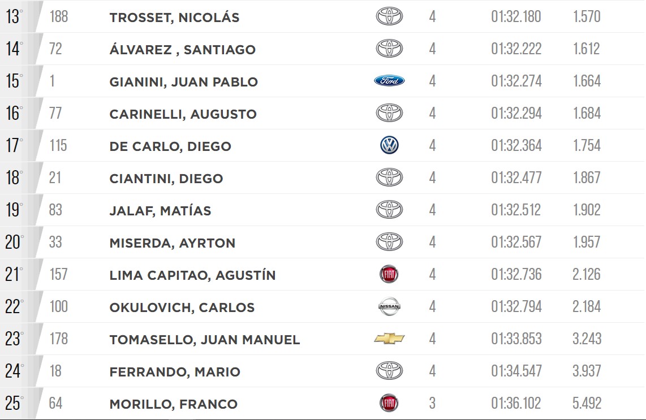Viewport: 646px width, 420px height.
Task: Click the Fiat logo beside Morillo
Action: coord(389,403)
